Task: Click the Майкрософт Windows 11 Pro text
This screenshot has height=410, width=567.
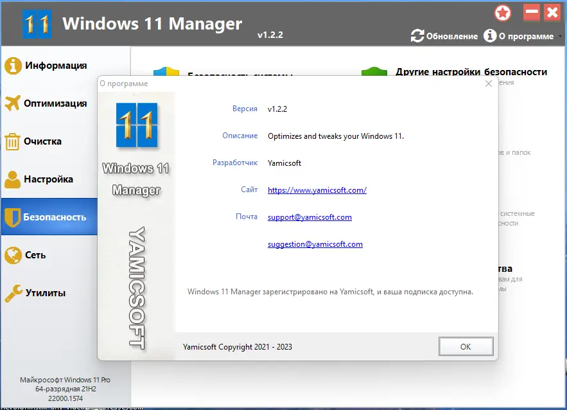Action: pos(65,380)
